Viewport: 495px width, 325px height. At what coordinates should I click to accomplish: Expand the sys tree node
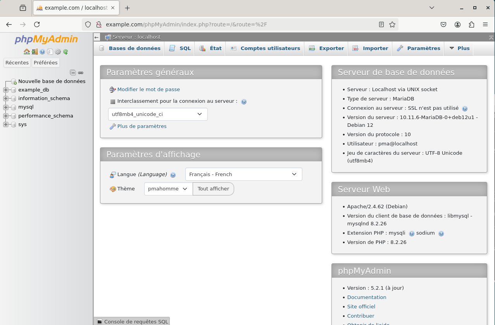coord(6,124)
